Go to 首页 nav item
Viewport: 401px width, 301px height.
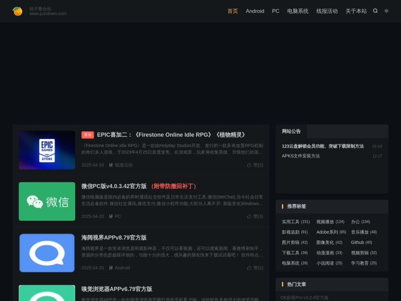233,11
